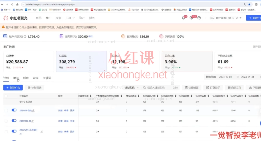Expand the 工具 menu dropdown
Viewport: 261px width, 141px height.
click(x=70, y=18)
